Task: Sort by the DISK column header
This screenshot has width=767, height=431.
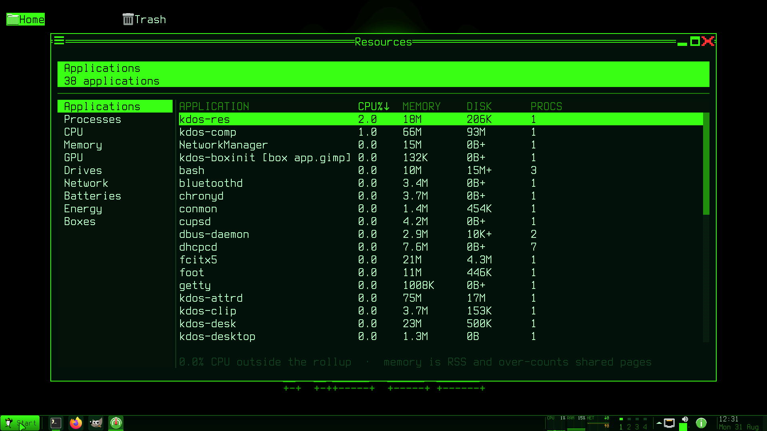Action: coord(479,106)
